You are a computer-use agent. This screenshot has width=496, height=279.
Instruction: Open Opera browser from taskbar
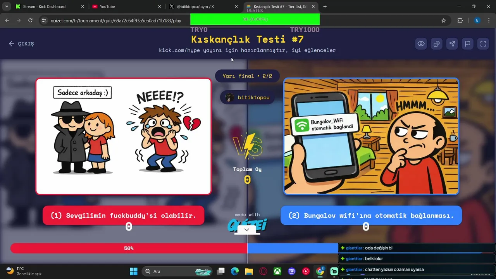click(263, 271)
